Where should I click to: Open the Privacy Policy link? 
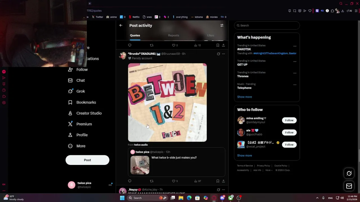click(264, 166)
